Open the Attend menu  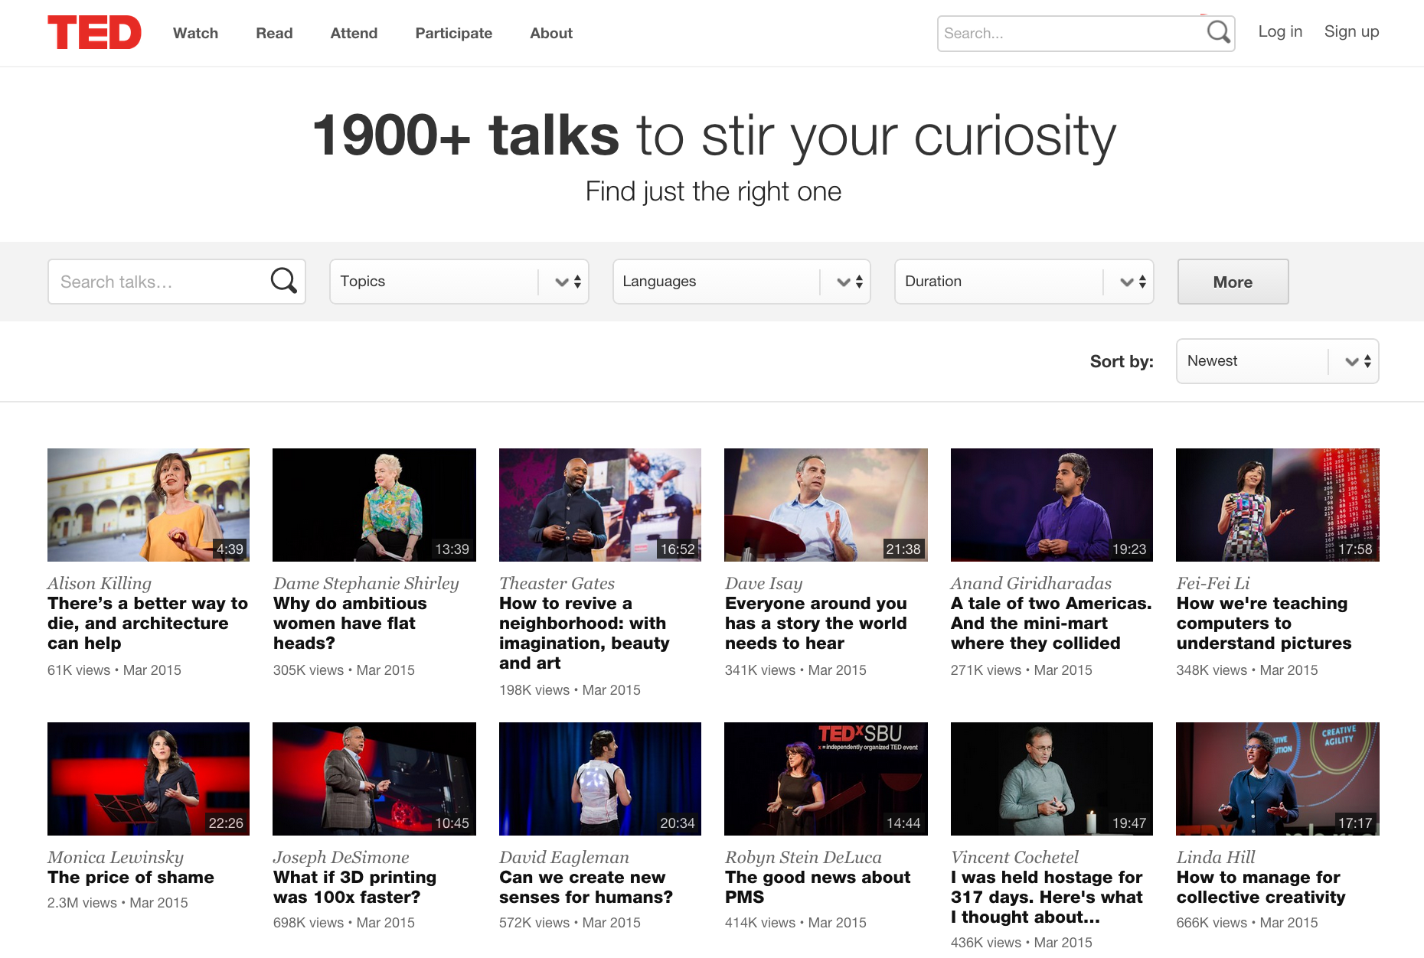tap(354, 33)
